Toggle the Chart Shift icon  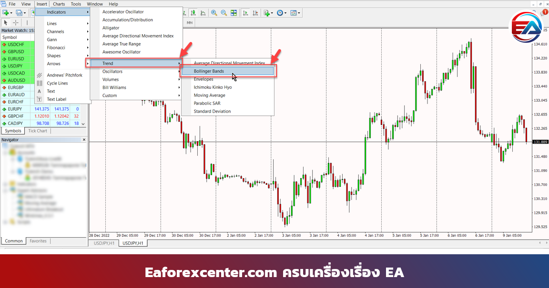[x=255, y=13]
